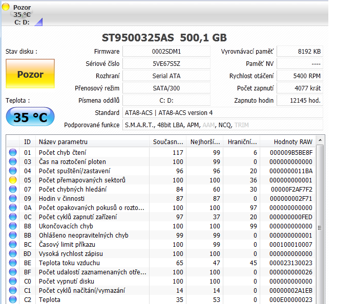Click status icon for 07 Počet chybných hledání
This screenshot has width=357, height=304.
pyautogui.click(x=13, y=189)
